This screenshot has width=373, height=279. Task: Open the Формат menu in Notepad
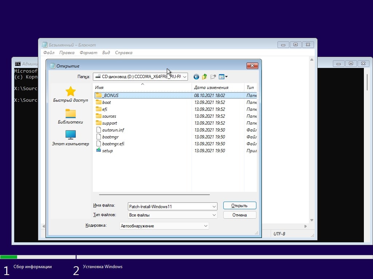click(x=89, y=53)
